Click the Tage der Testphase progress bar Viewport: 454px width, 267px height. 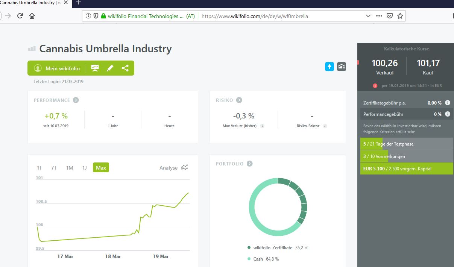tap(406, 144)
